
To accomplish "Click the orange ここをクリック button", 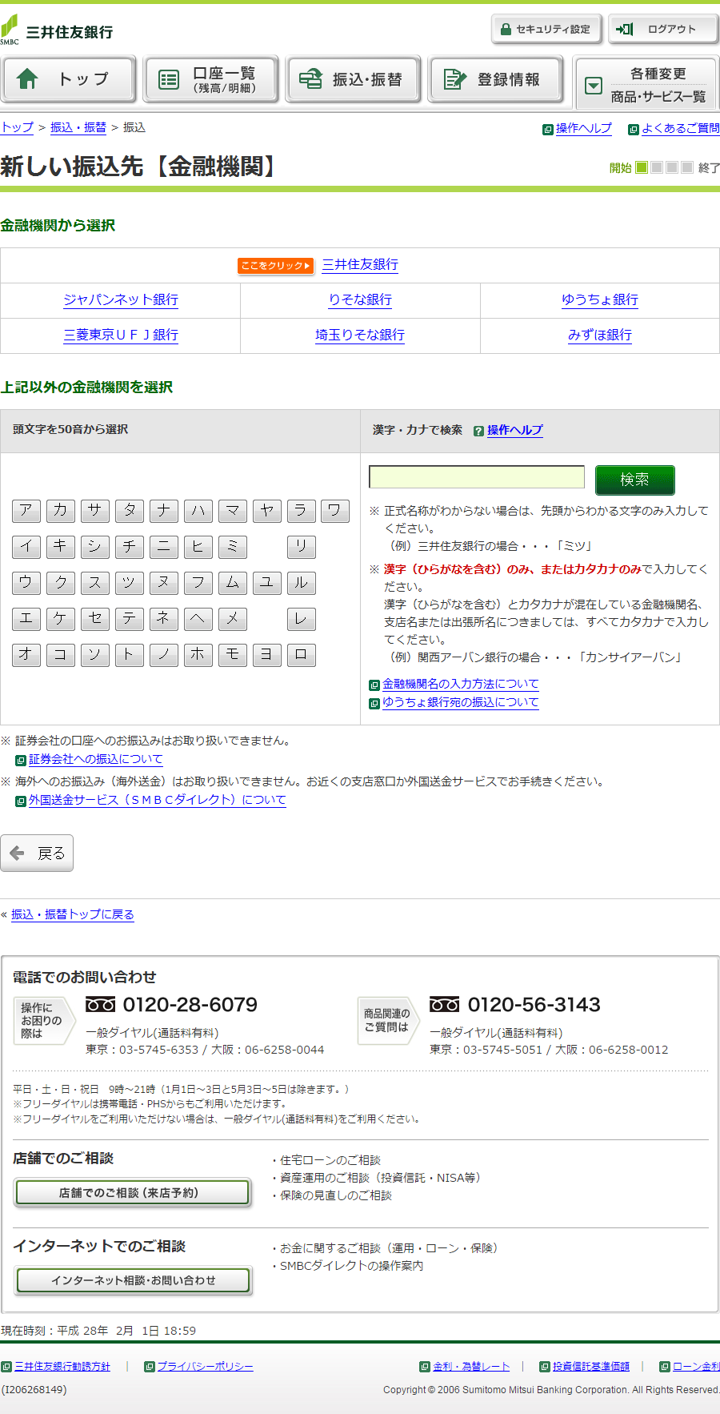I will click(275, 265).
